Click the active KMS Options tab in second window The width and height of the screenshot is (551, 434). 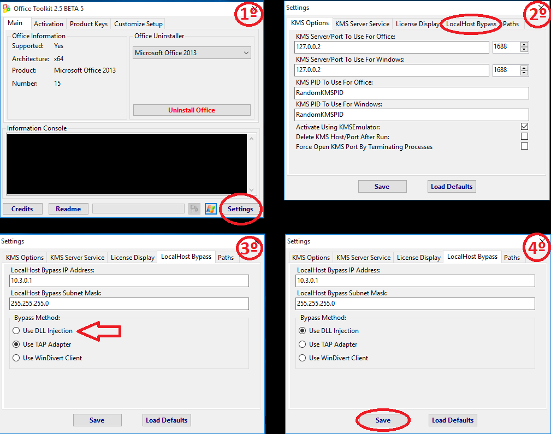tap(310, 23)
